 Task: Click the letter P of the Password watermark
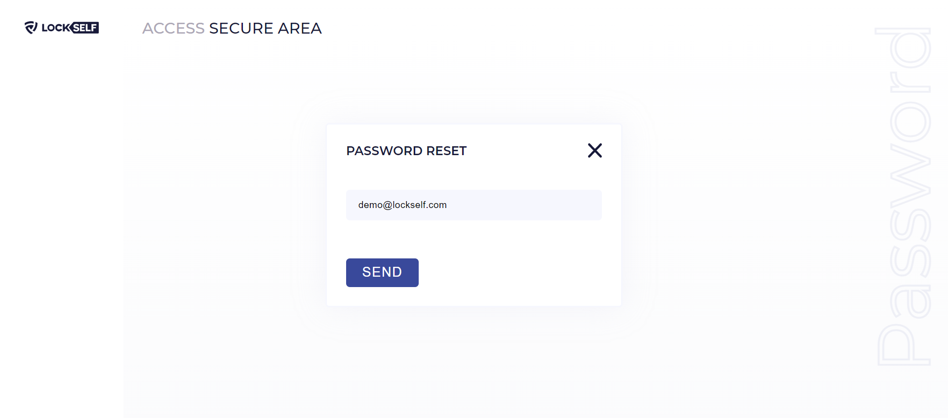(x=903, y=345)
